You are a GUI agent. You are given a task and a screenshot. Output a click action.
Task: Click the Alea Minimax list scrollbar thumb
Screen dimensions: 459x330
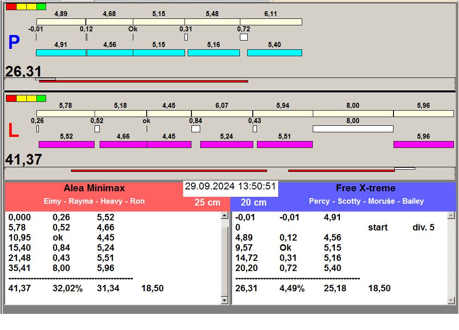click(x=225, y=261)
